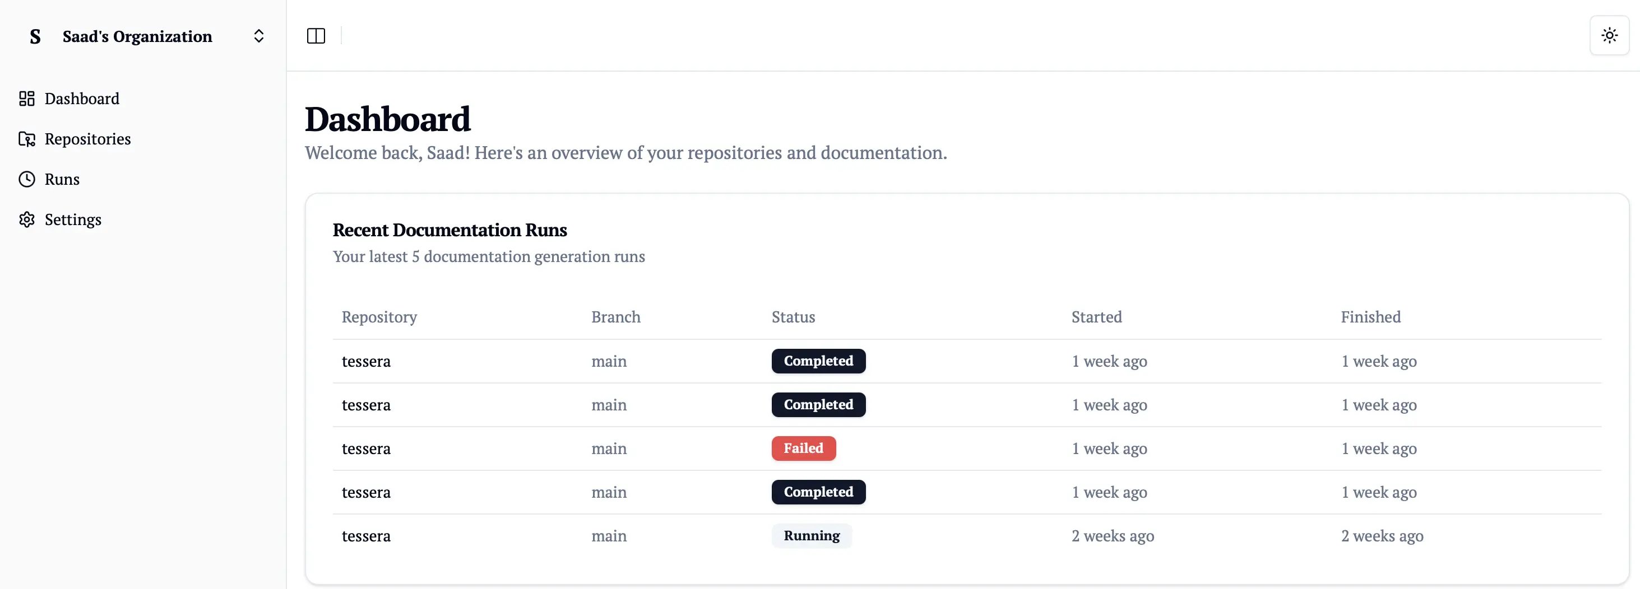This screenshot has width=1640, height=589.
Task: Click the Repositories folder icon
Action: coord(27,139)
